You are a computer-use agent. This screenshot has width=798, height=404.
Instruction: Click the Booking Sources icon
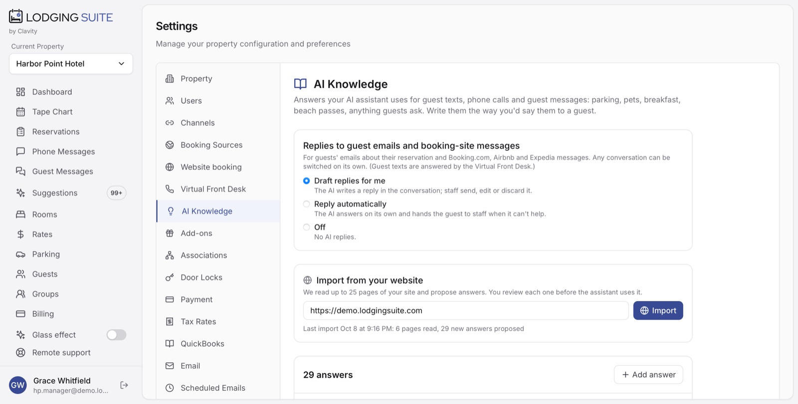click(170, 145)
